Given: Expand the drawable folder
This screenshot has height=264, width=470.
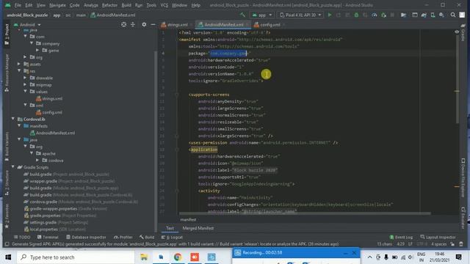Looking at the screenshot, I should click(25, 78).
